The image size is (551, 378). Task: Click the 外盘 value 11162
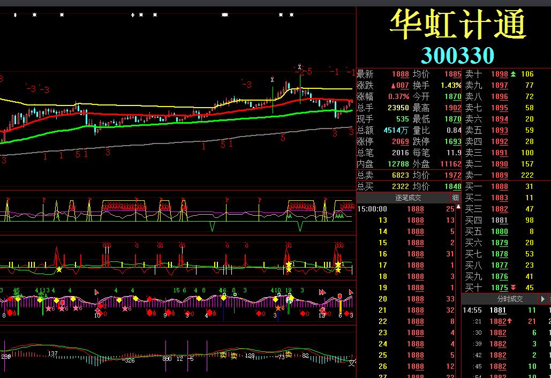[x=450, y=164]
